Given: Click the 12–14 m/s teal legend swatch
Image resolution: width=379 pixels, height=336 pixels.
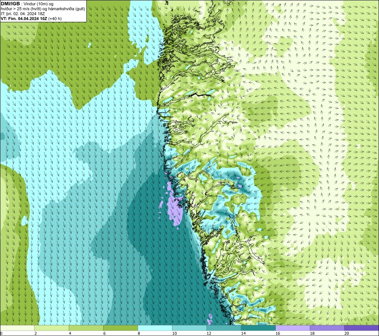Looking at the screenshot, I should click(224, 328).
